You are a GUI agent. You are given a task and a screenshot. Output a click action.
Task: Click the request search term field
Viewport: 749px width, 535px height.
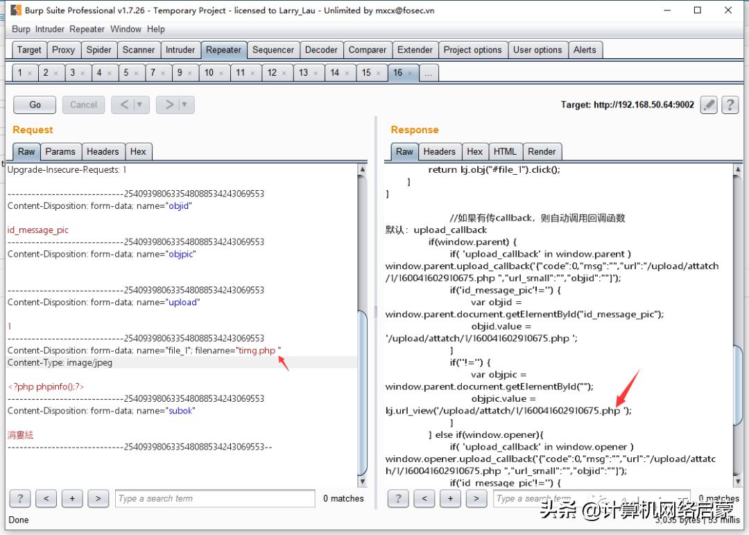(x=215, y=499)
